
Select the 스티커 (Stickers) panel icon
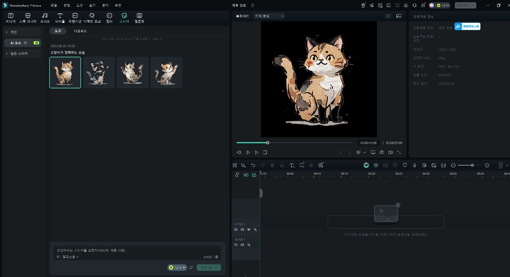(124, 18)
